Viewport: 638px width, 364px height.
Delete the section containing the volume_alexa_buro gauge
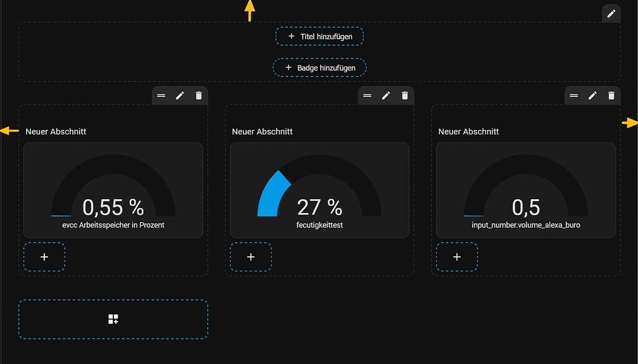tap(611, 95)
